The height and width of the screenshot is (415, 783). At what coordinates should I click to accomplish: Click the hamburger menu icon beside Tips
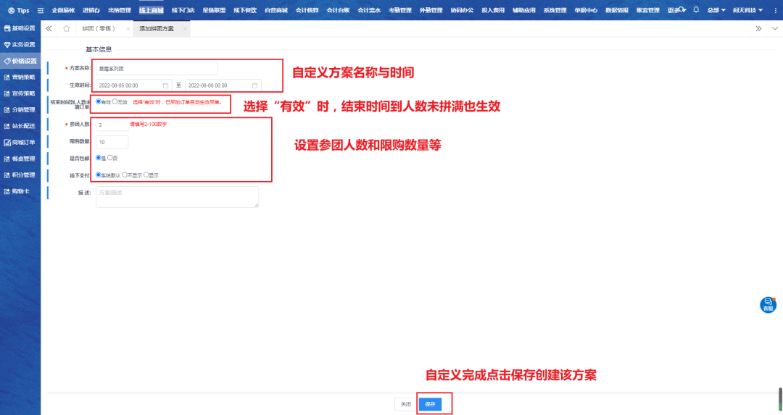[41, 10]
